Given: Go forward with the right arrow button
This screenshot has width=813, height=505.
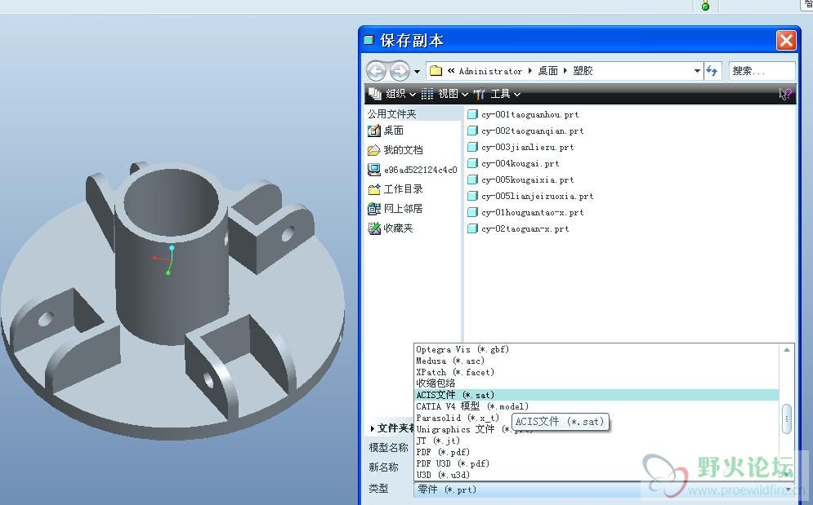Looking at the screenshot, I should [400, 71].
